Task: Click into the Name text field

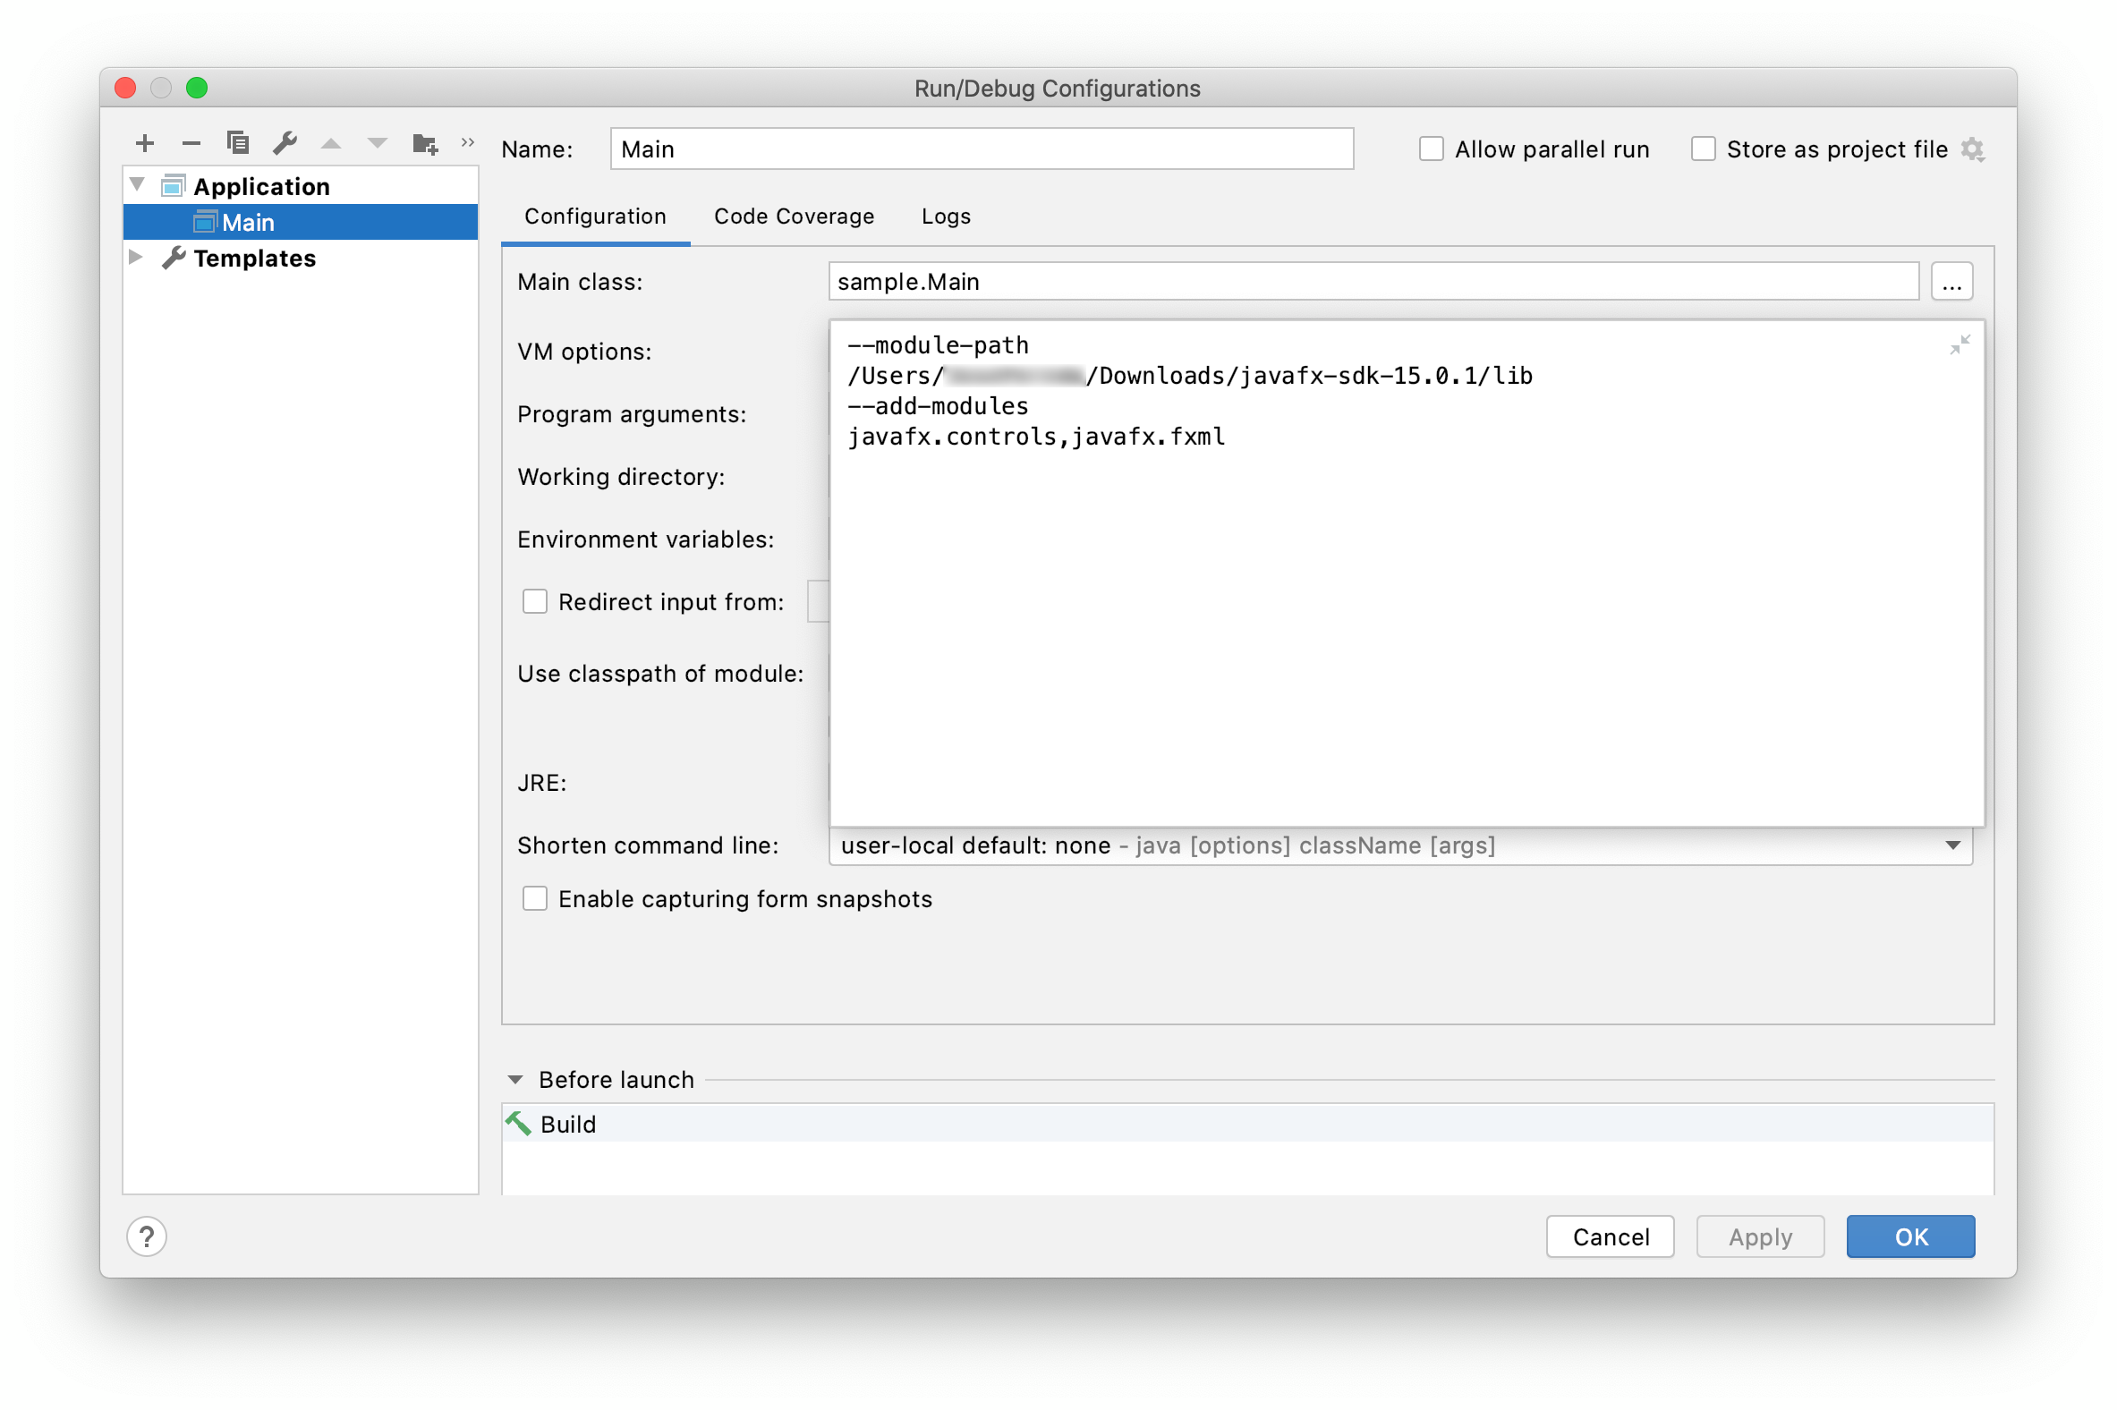Action: 981,149
